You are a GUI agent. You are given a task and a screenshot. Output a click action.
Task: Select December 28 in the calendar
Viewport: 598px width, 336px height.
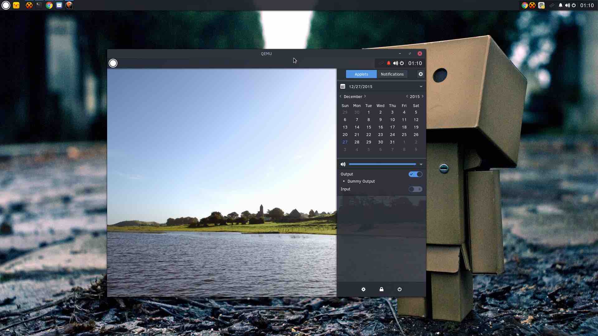click(357, 142)
